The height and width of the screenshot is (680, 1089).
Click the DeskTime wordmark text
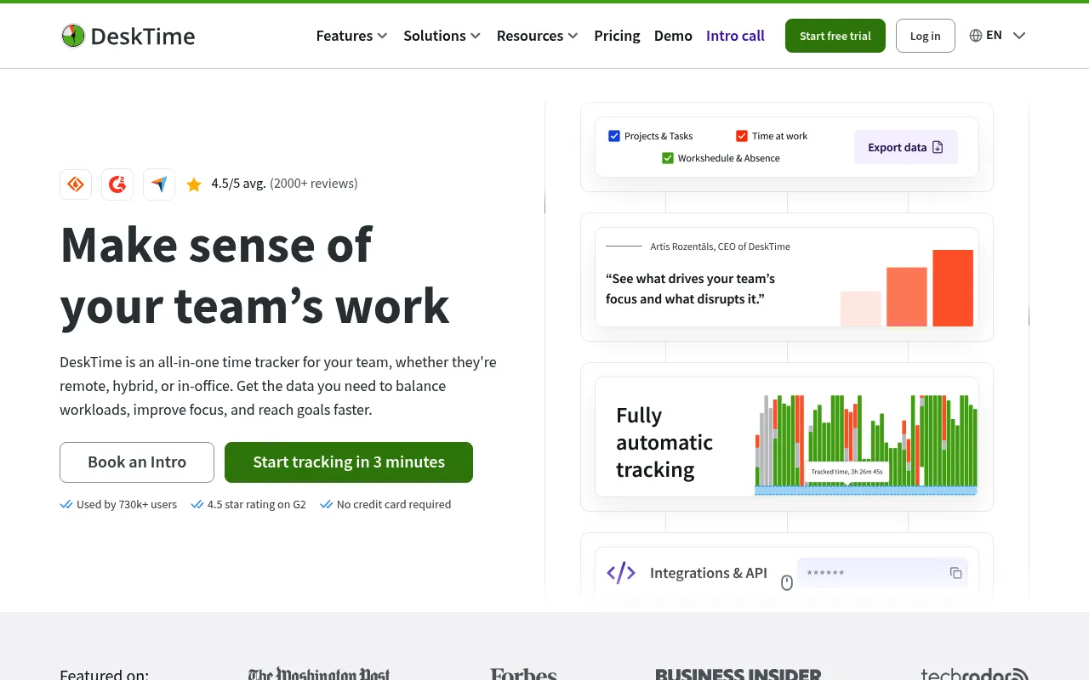pos(143,36)
